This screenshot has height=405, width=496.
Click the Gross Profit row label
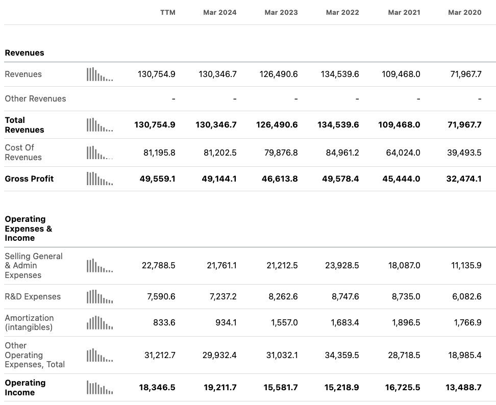(29, 179)
